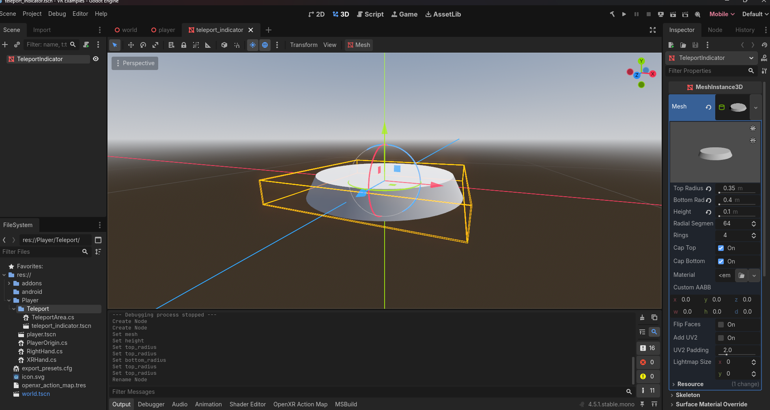Click the add new node plus icon
The height and width of the screenshot is (410, 770).
pos(5,45)
